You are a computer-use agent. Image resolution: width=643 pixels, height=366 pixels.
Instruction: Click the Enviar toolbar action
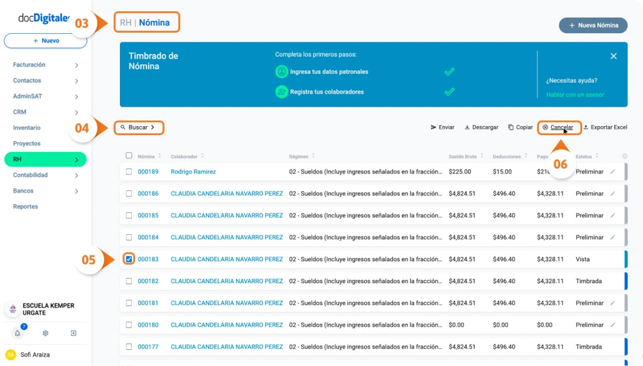click(x=443, y=127)
